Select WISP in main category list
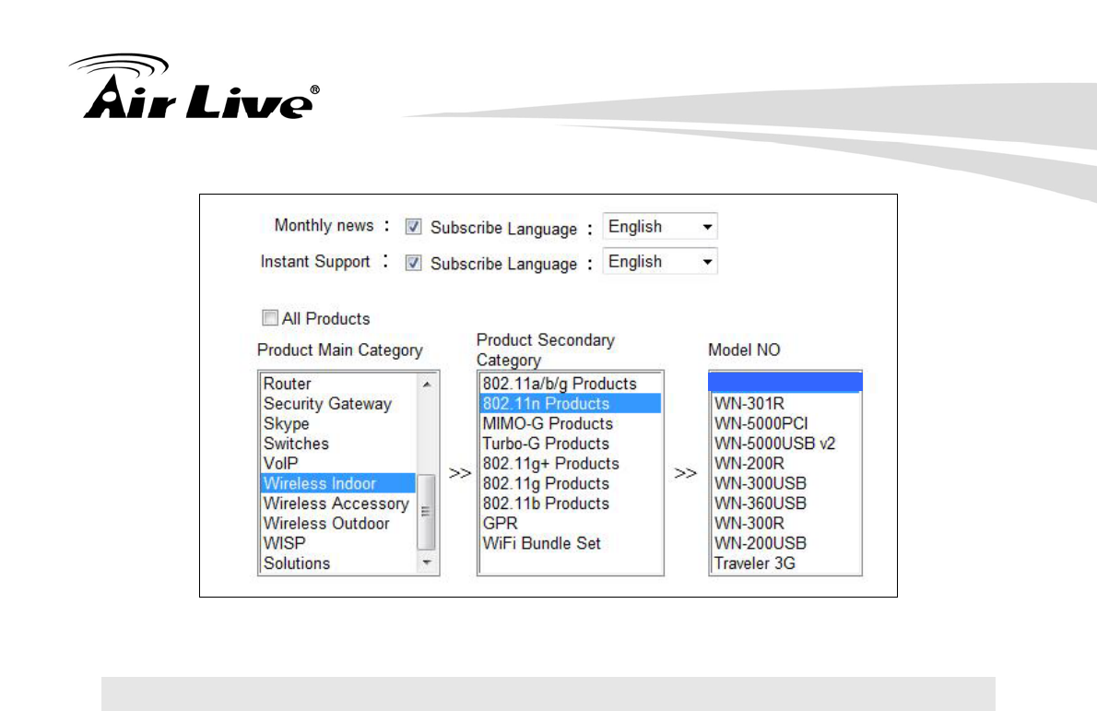The image size is (1097, 711). point(338,543)
